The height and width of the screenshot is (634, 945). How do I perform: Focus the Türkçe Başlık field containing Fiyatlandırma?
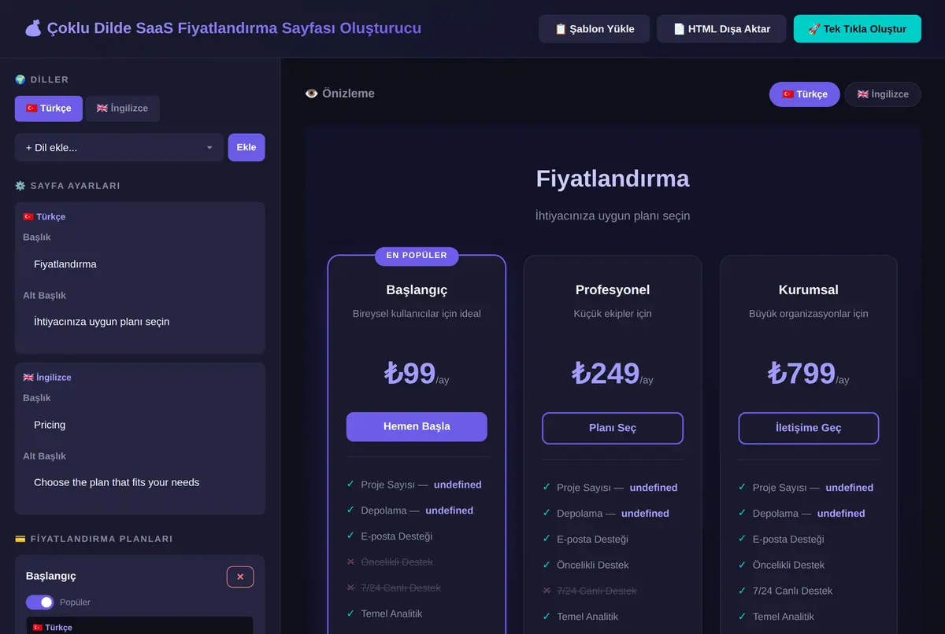tap(140, 264)
